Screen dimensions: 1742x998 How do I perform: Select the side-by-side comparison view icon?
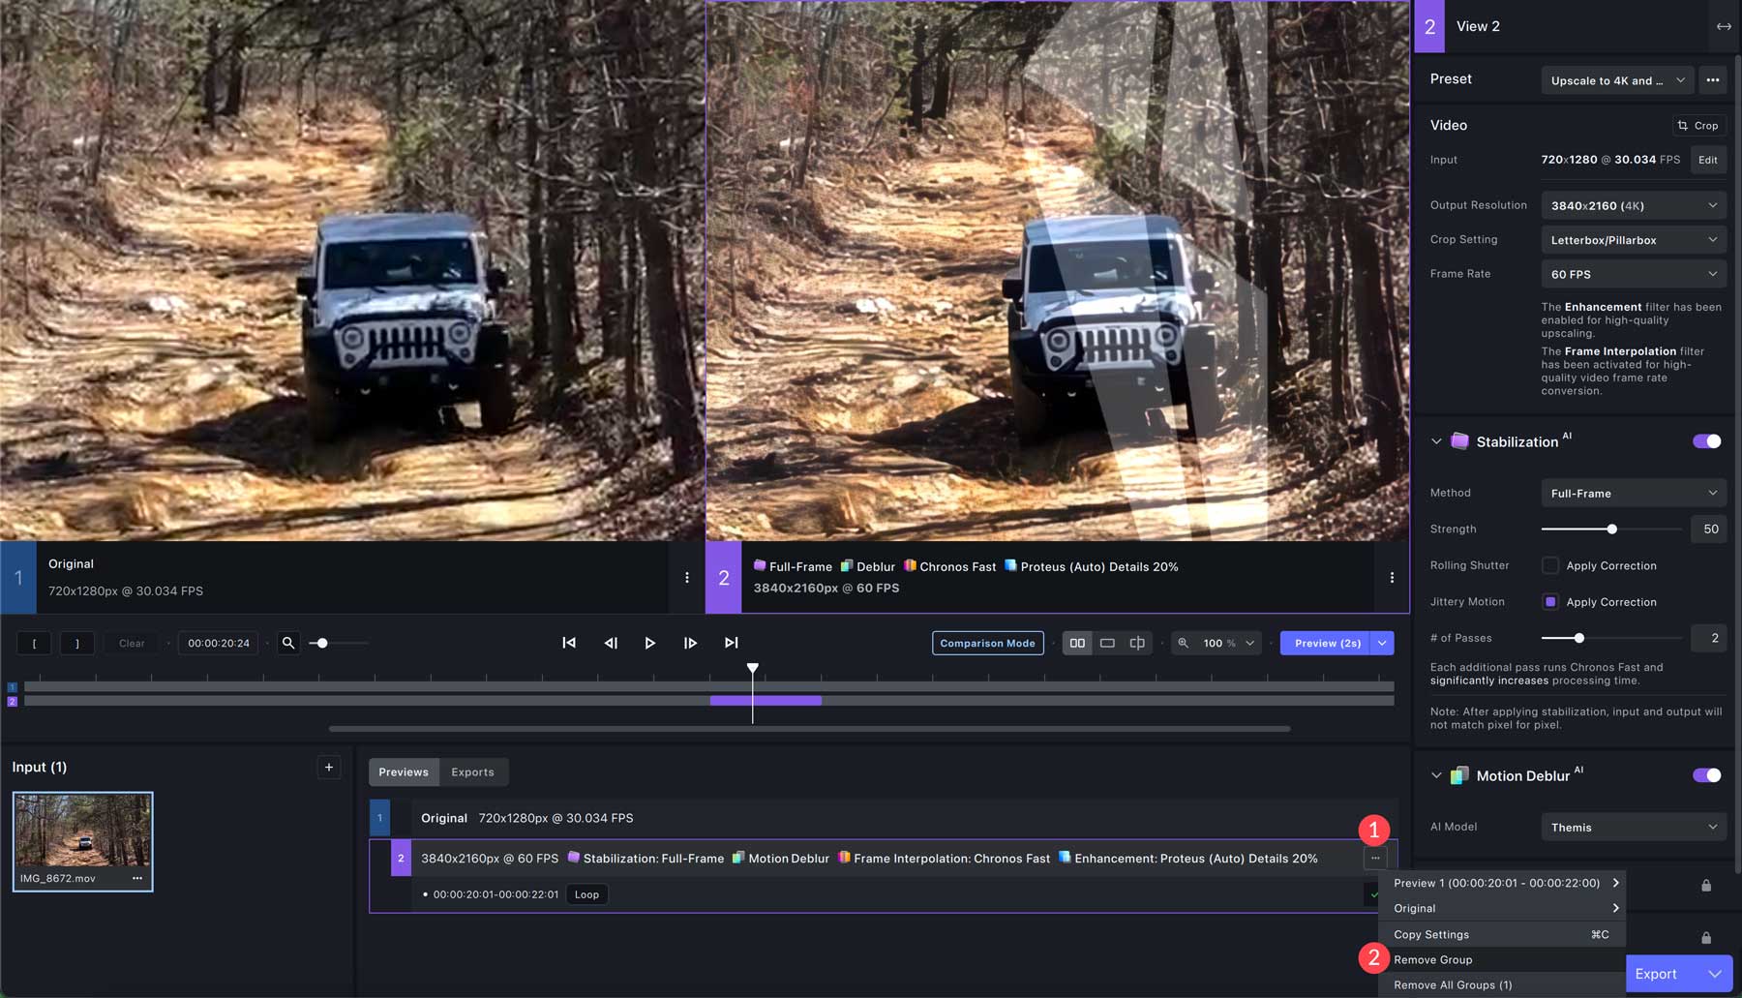coord(1077,643)
